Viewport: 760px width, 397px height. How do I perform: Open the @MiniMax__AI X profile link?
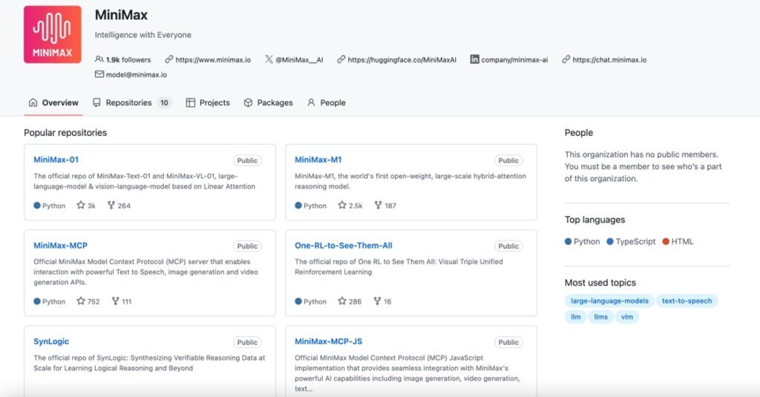[x=299, y=59]
